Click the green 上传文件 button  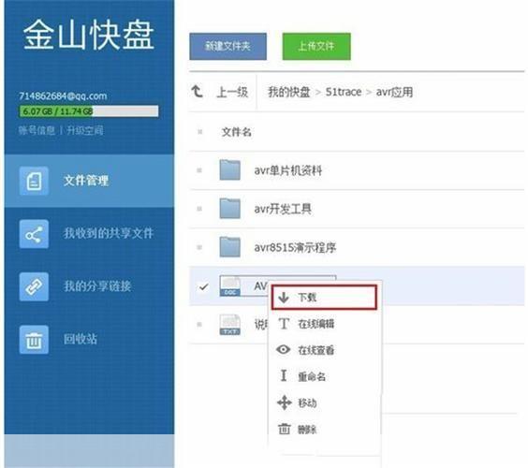point(316,47)
